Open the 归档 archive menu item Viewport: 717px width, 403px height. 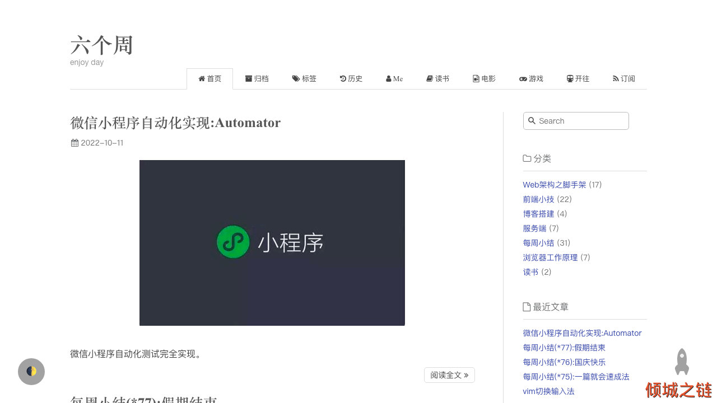point(257,79)
